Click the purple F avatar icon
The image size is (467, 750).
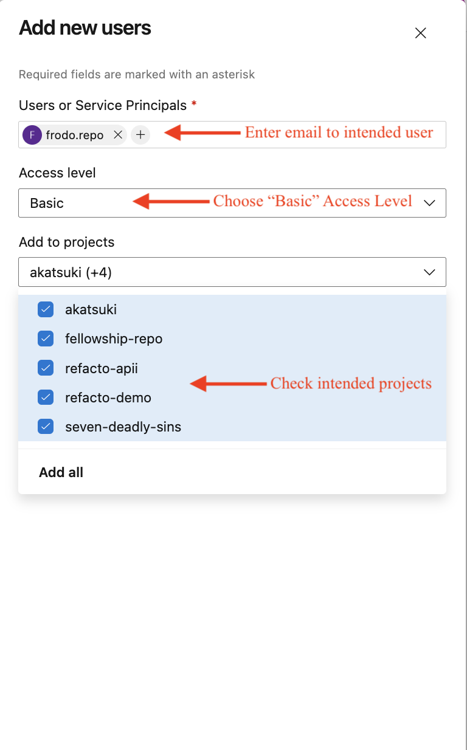click(x=33, y=134)
